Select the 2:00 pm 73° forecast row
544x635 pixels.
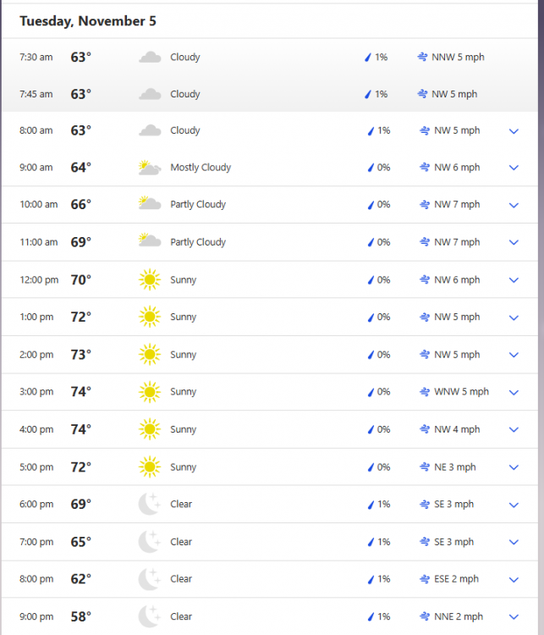click(x=254, y=355)
